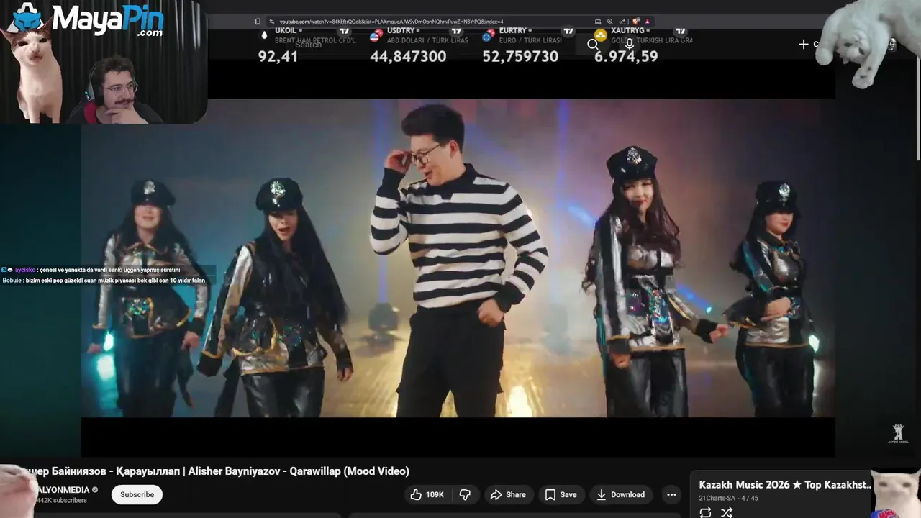Click the Subscribe button
This screenshot has width=921, height=518.
pyautogui.click(x=137, y=494)
